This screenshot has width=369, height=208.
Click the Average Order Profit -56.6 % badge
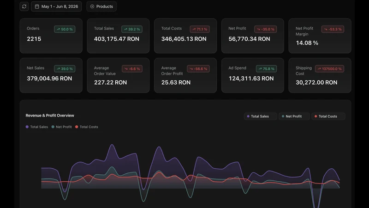198,69
